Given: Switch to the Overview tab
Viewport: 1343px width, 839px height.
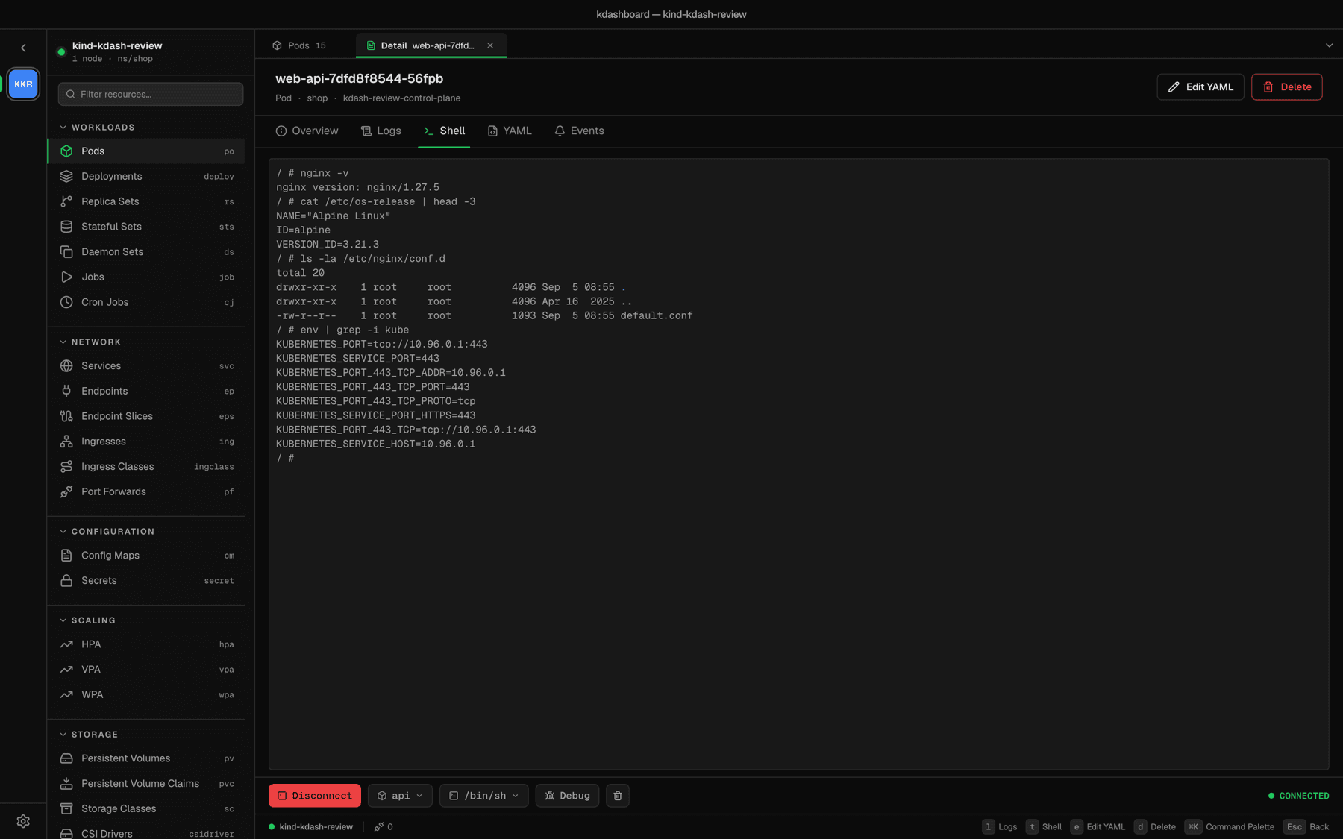Looking at the screenshot, I should pyautogui.click(x=307, y=131).
